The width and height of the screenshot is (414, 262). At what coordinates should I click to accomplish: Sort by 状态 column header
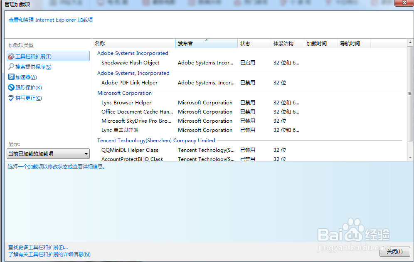(254, 44)
